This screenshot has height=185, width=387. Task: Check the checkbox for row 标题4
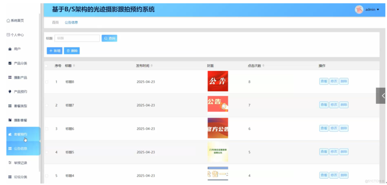(x=46, y=176)
